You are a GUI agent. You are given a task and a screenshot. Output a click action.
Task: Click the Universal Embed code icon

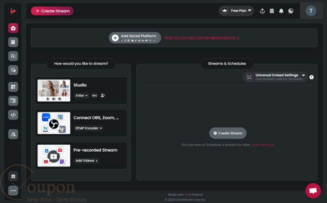click(249, 77)
